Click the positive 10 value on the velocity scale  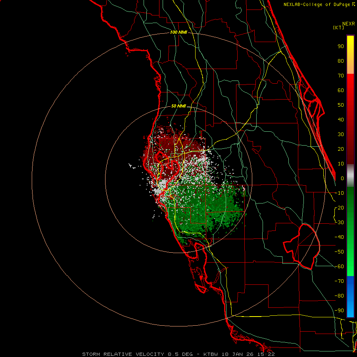341,164
